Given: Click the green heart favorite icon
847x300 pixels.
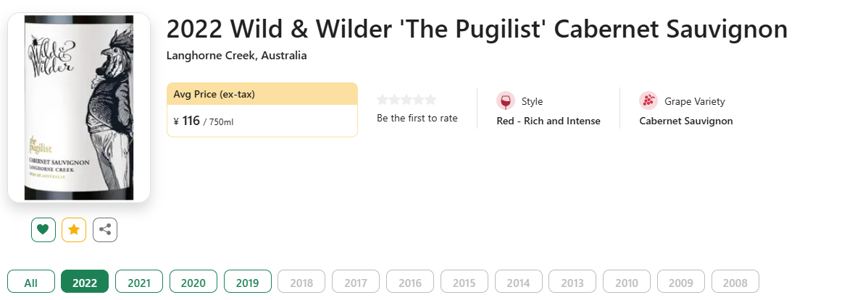Looking at the screenshot, I should point(43,230).
